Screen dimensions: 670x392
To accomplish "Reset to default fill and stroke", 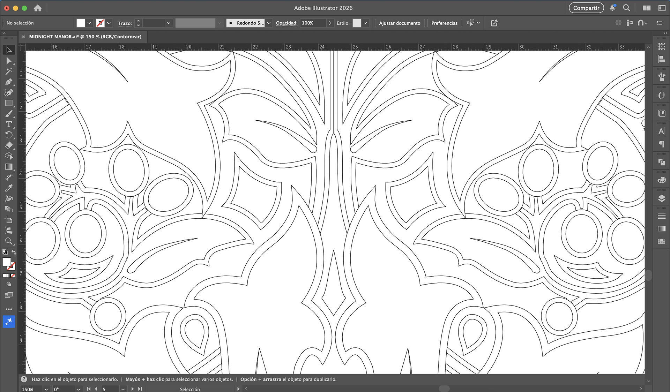I will (x=5, y=252).
